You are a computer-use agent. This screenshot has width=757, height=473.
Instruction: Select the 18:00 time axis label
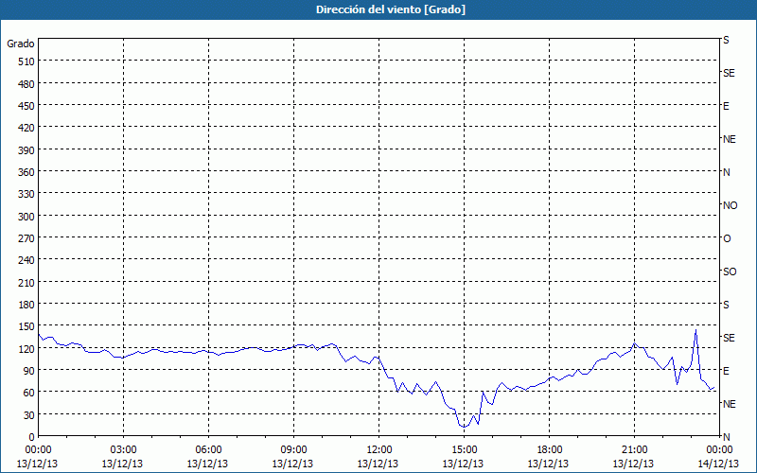point(550,450)
